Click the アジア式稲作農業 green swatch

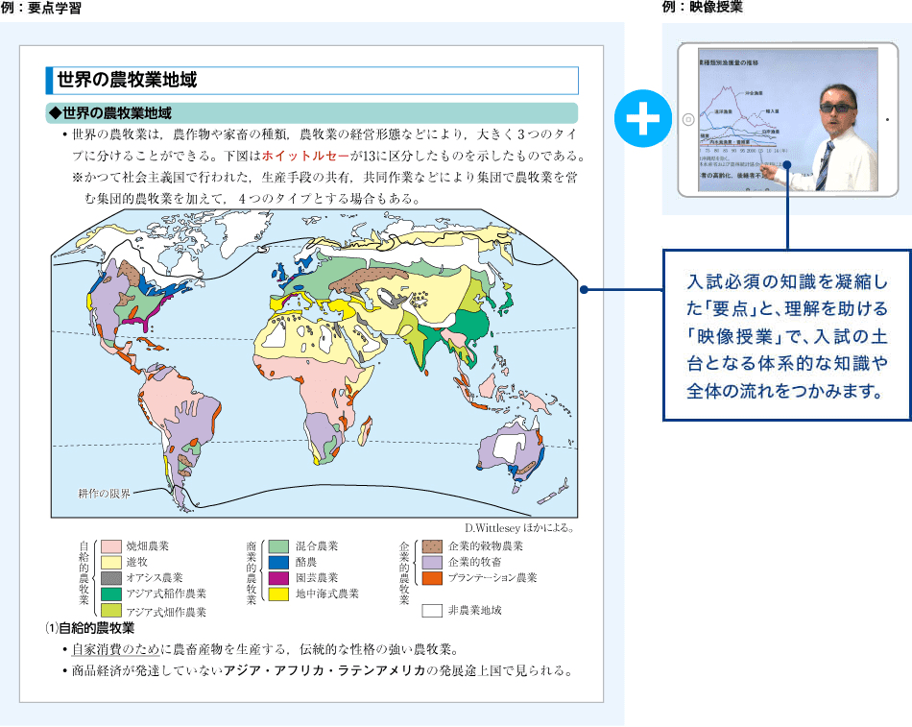111,594
